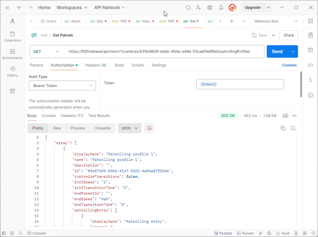Switch to the Headers (8) request tab
The image size is (318, 237).
96,65
